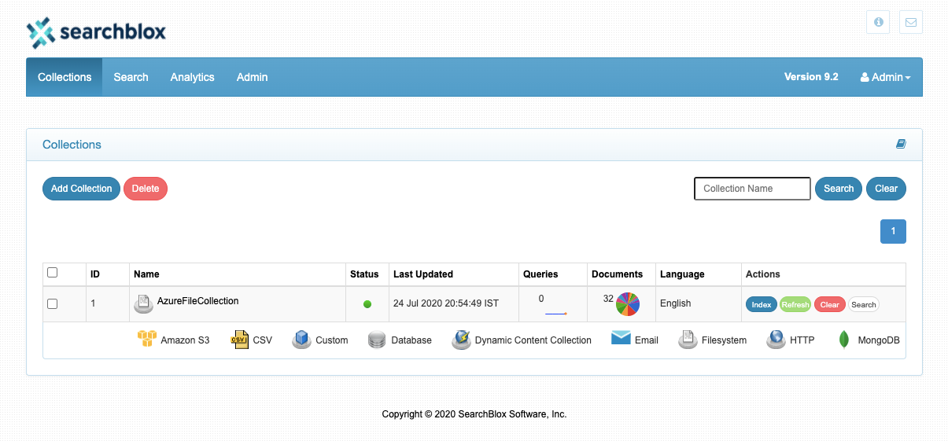Viewport: 948px width, 441px height.
Task: Select the Amazon S3 collection icon
Action: pos(147,339)
